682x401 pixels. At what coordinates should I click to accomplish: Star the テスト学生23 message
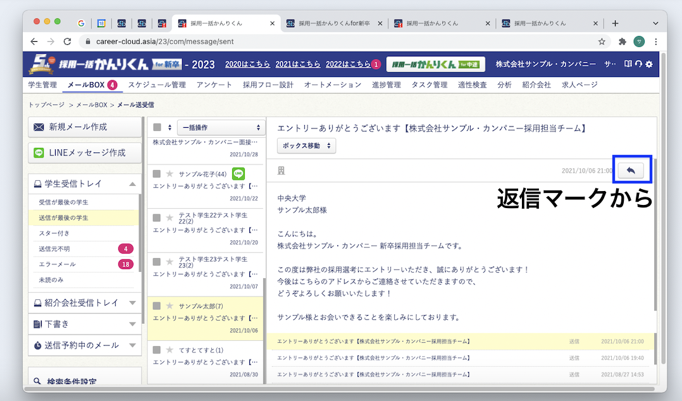(x=170, y=261)
